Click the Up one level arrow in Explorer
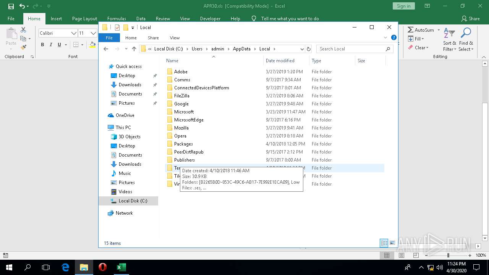 coord(134,49)
